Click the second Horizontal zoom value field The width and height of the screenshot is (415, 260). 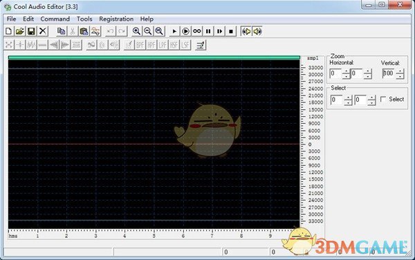(356, 73)
